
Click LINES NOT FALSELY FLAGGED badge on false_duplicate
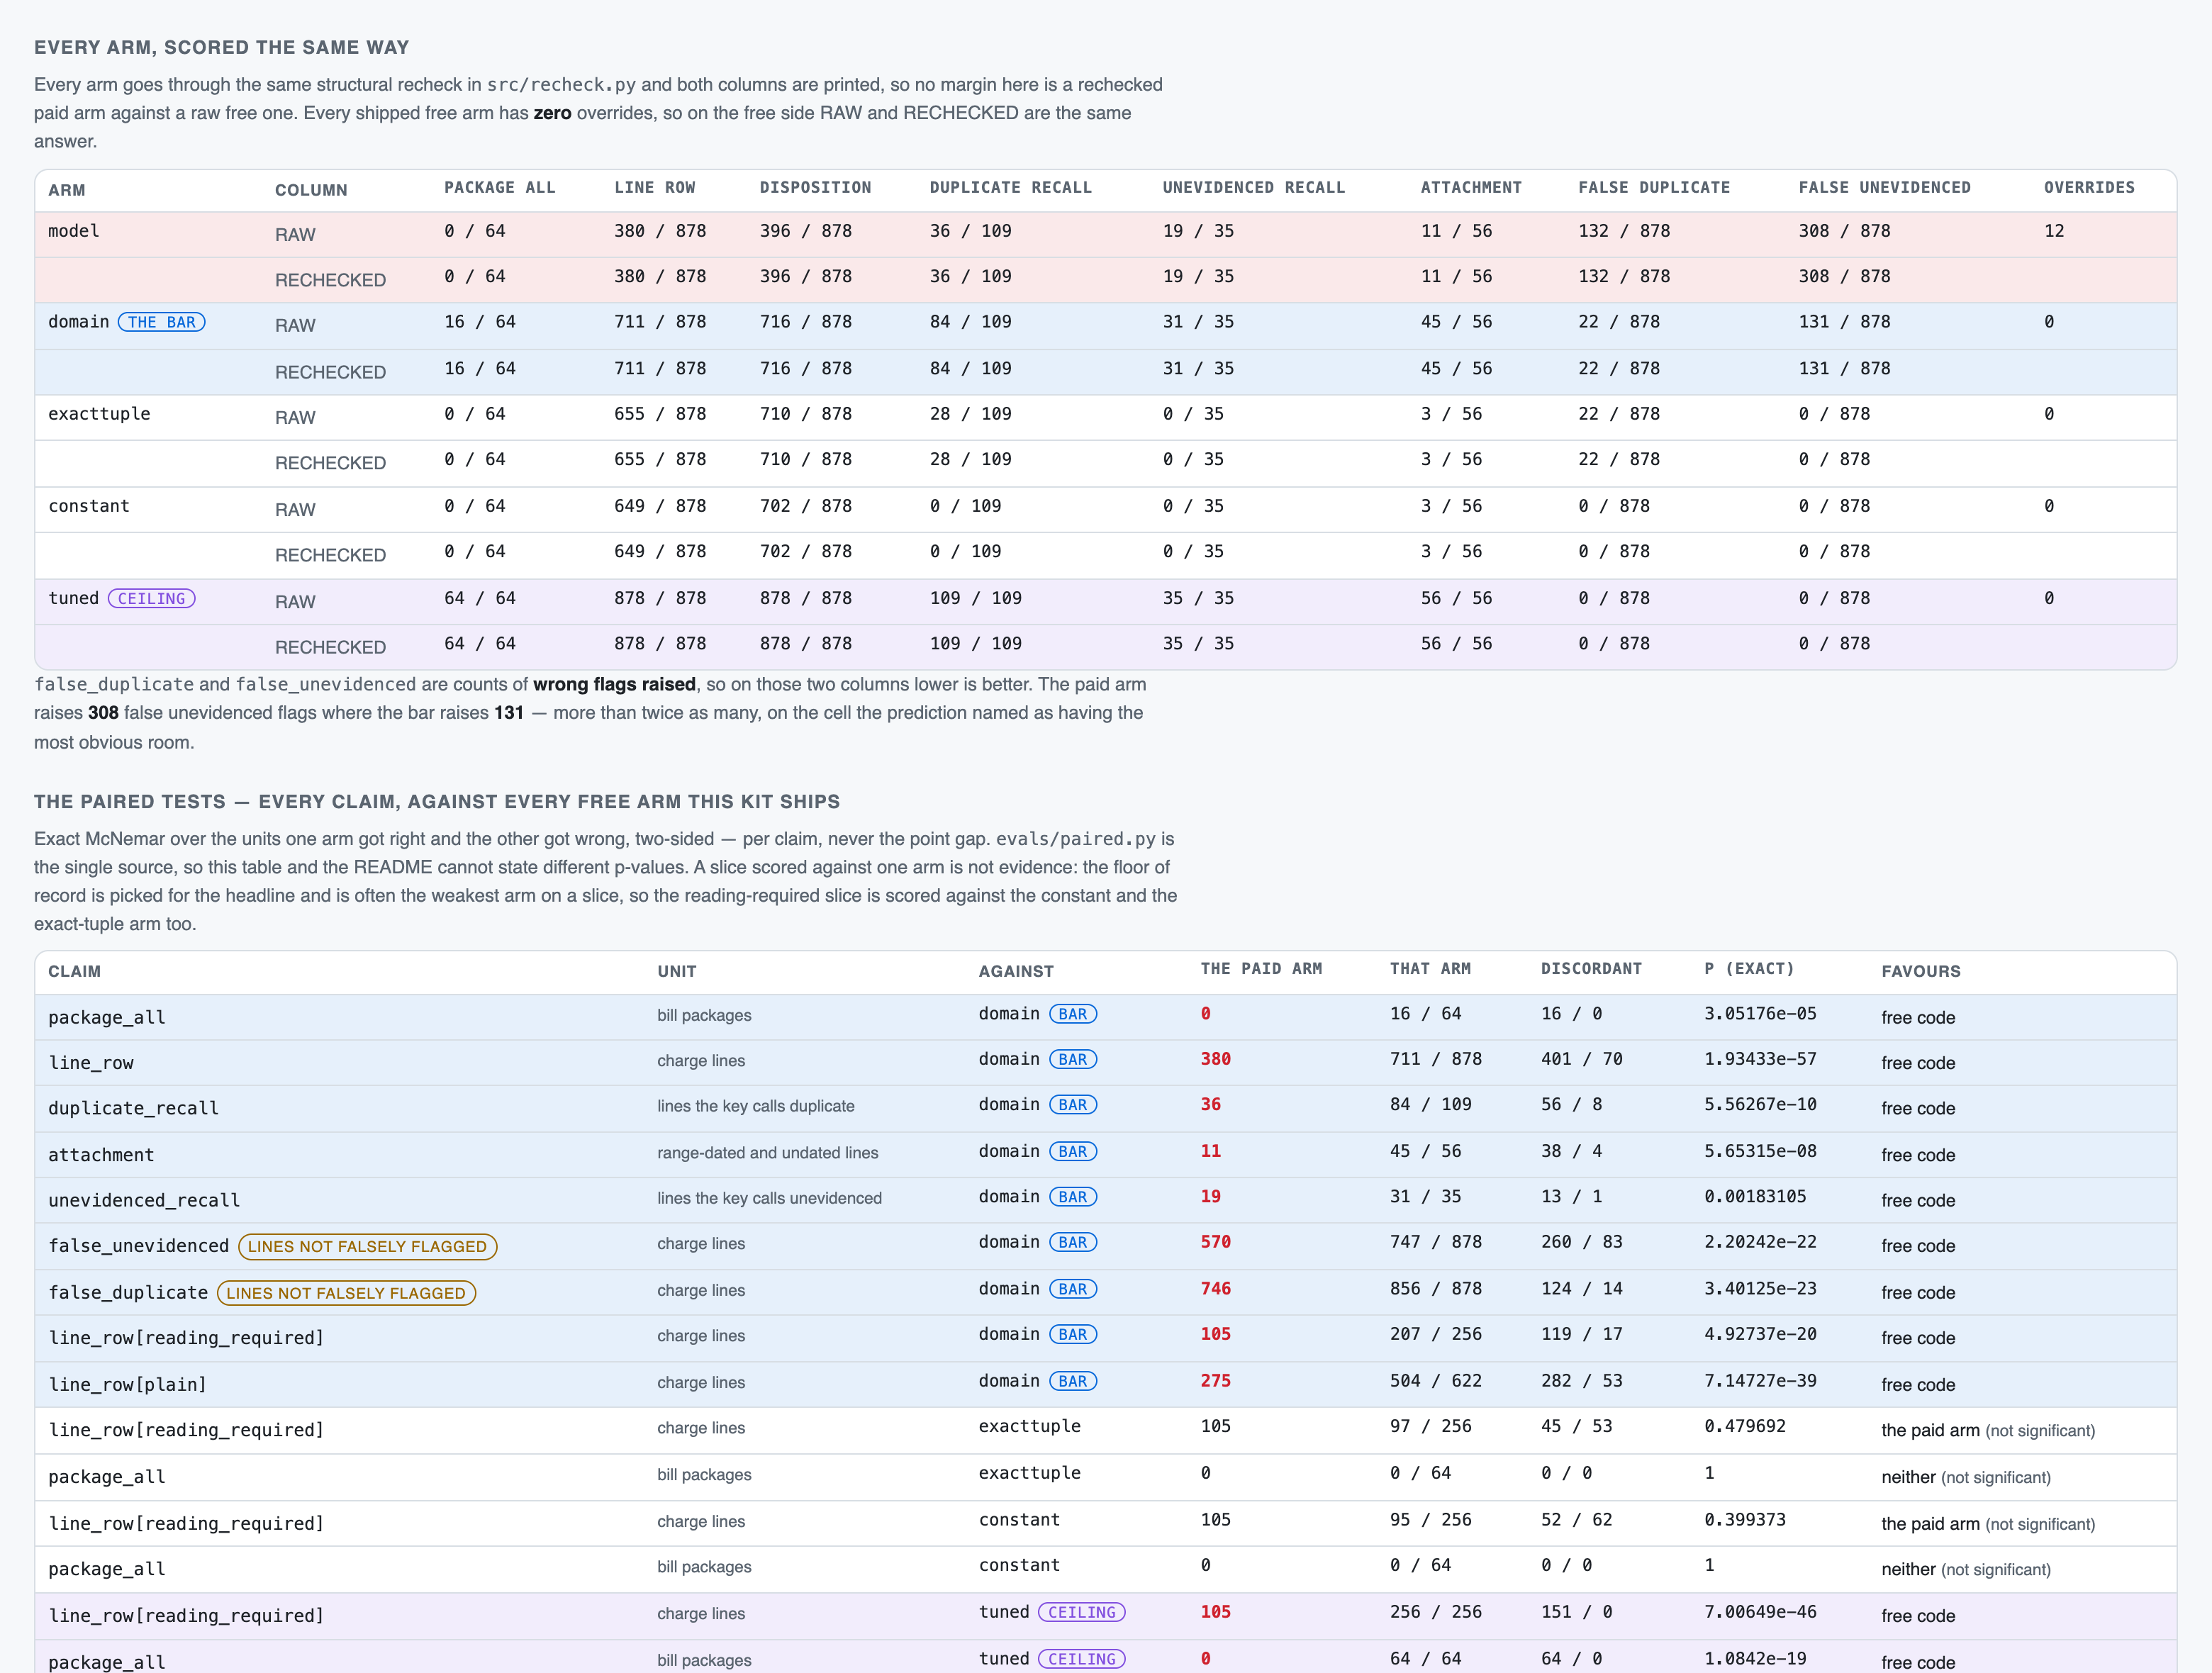pos(346,1293)
